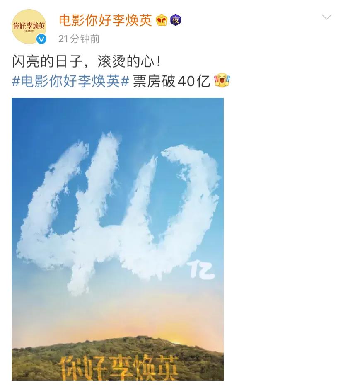Click the purple 夜 badge icon
The height and width of the screenshot is (388, 343).
(x=176, y=20)
